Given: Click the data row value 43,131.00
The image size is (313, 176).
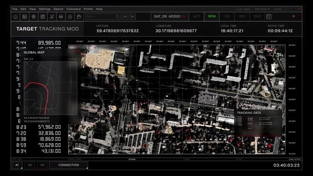Looking at the screenshot, I should [51, 151].
